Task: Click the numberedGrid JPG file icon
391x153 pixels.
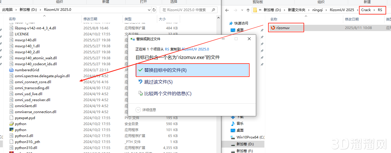Action: click(11, 70)
